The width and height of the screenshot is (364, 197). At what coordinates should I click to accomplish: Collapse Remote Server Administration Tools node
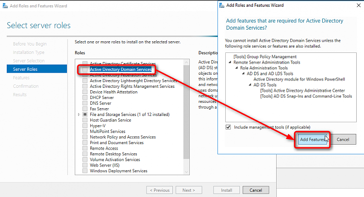coord(230,62)
